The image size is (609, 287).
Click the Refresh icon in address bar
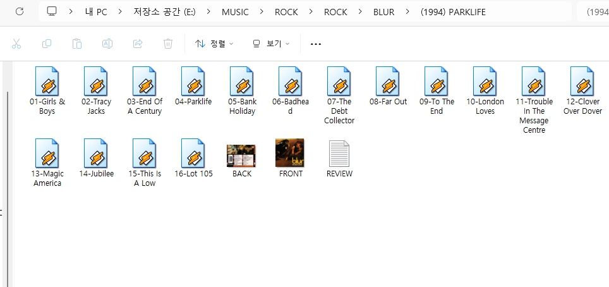(x=20, y=11)
